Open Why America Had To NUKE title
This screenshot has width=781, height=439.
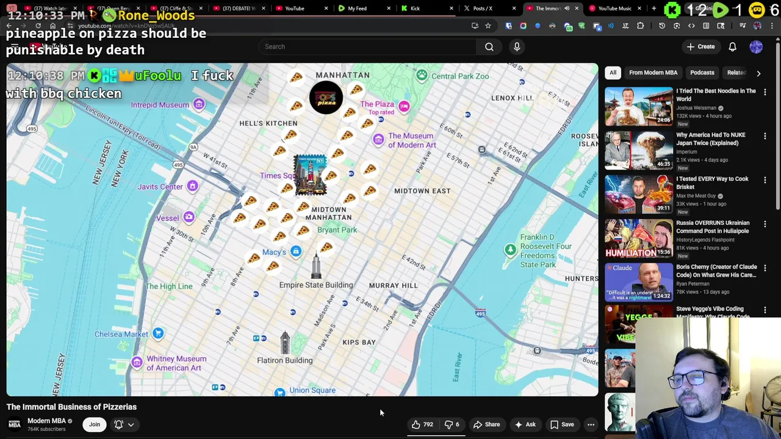(711, 138)
